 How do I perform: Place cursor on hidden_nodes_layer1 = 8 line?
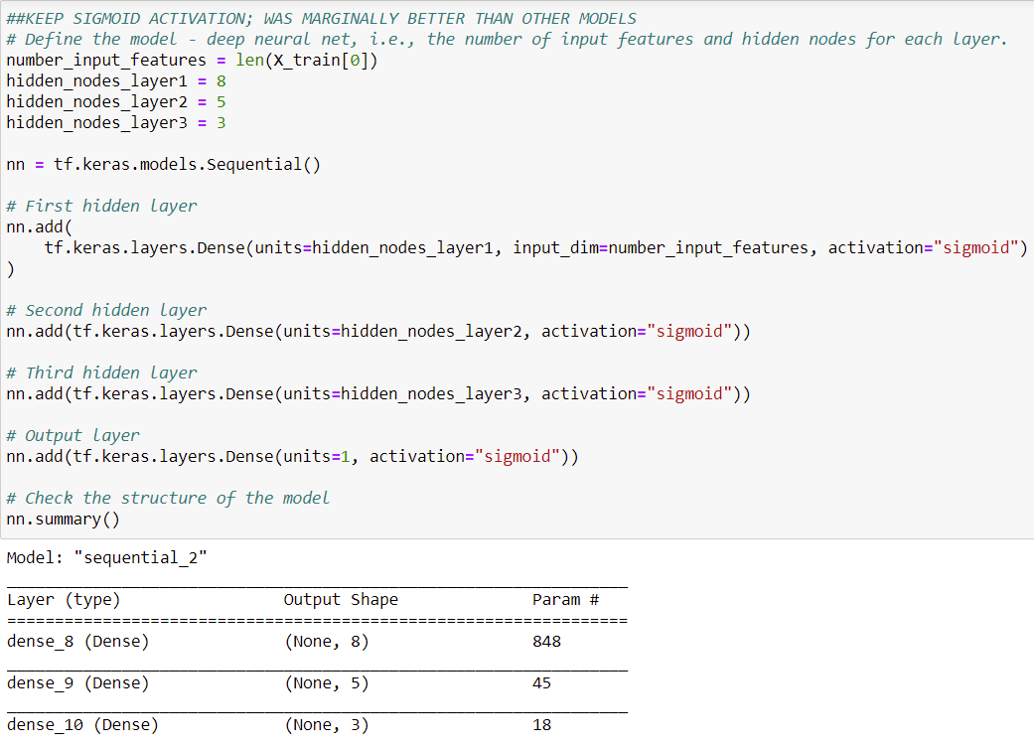(116, 81)
